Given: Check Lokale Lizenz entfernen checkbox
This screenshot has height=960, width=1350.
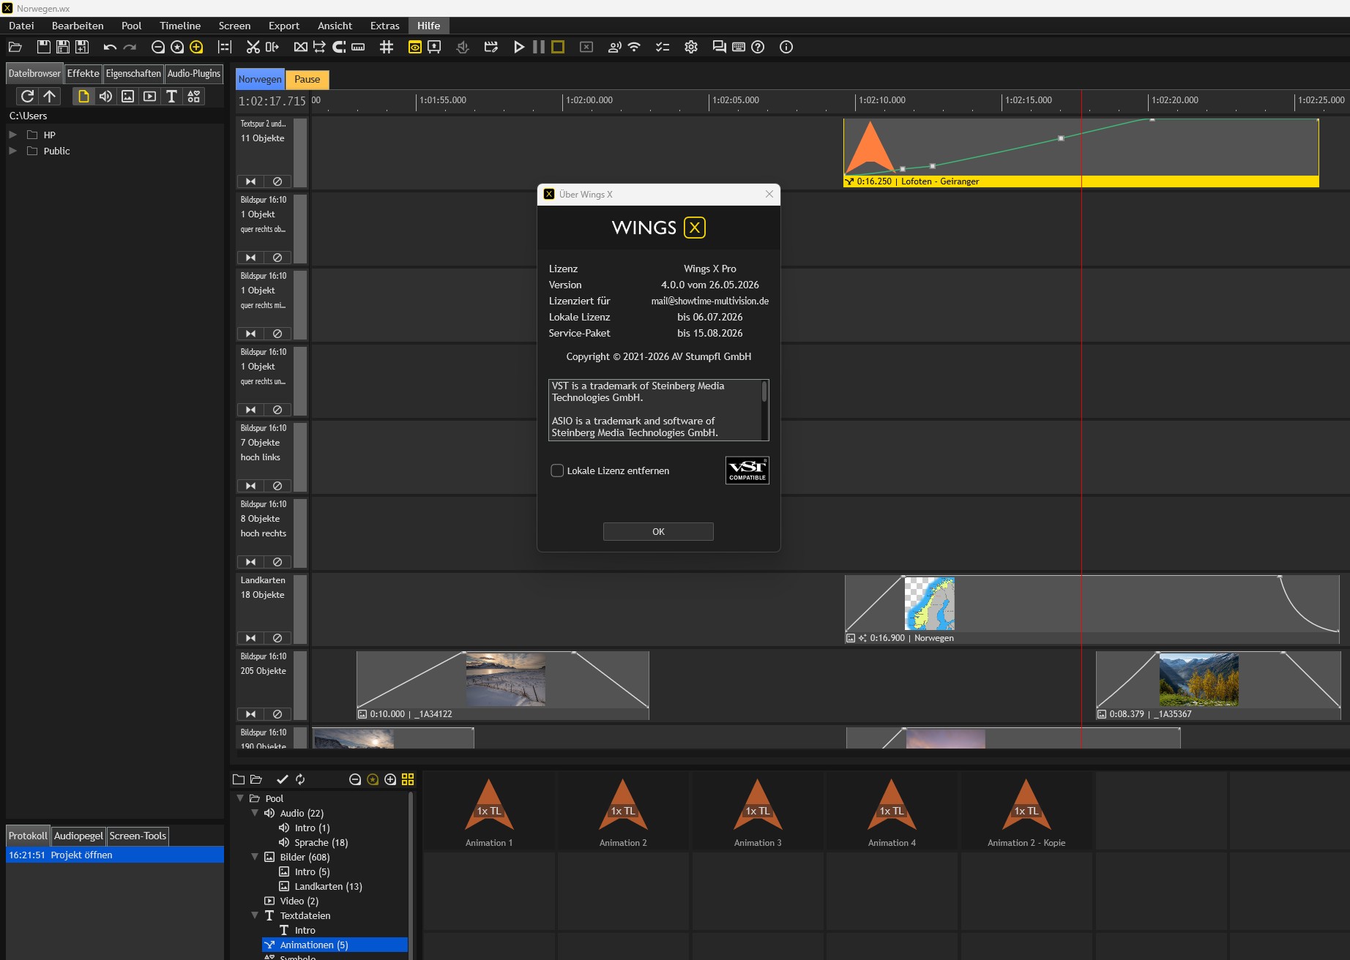Looking at the screenshot, I should click(557, 470).
